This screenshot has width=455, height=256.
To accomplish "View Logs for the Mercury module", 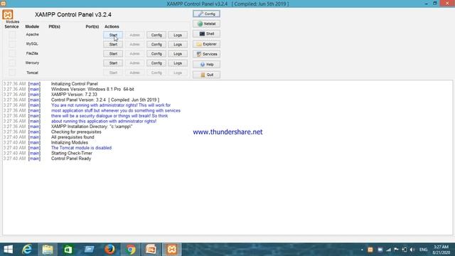I will coord(178,63).
